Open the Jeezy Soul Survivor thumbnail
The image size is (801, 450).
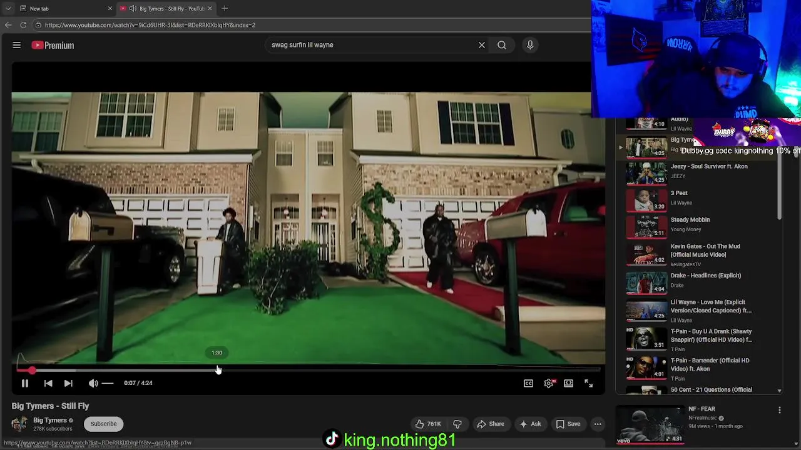[646, 173]
